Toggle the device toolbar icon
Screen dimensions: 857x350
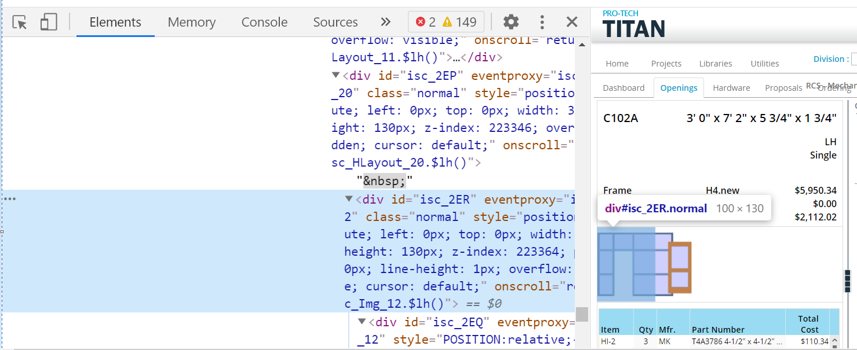(x=49, y=23)
